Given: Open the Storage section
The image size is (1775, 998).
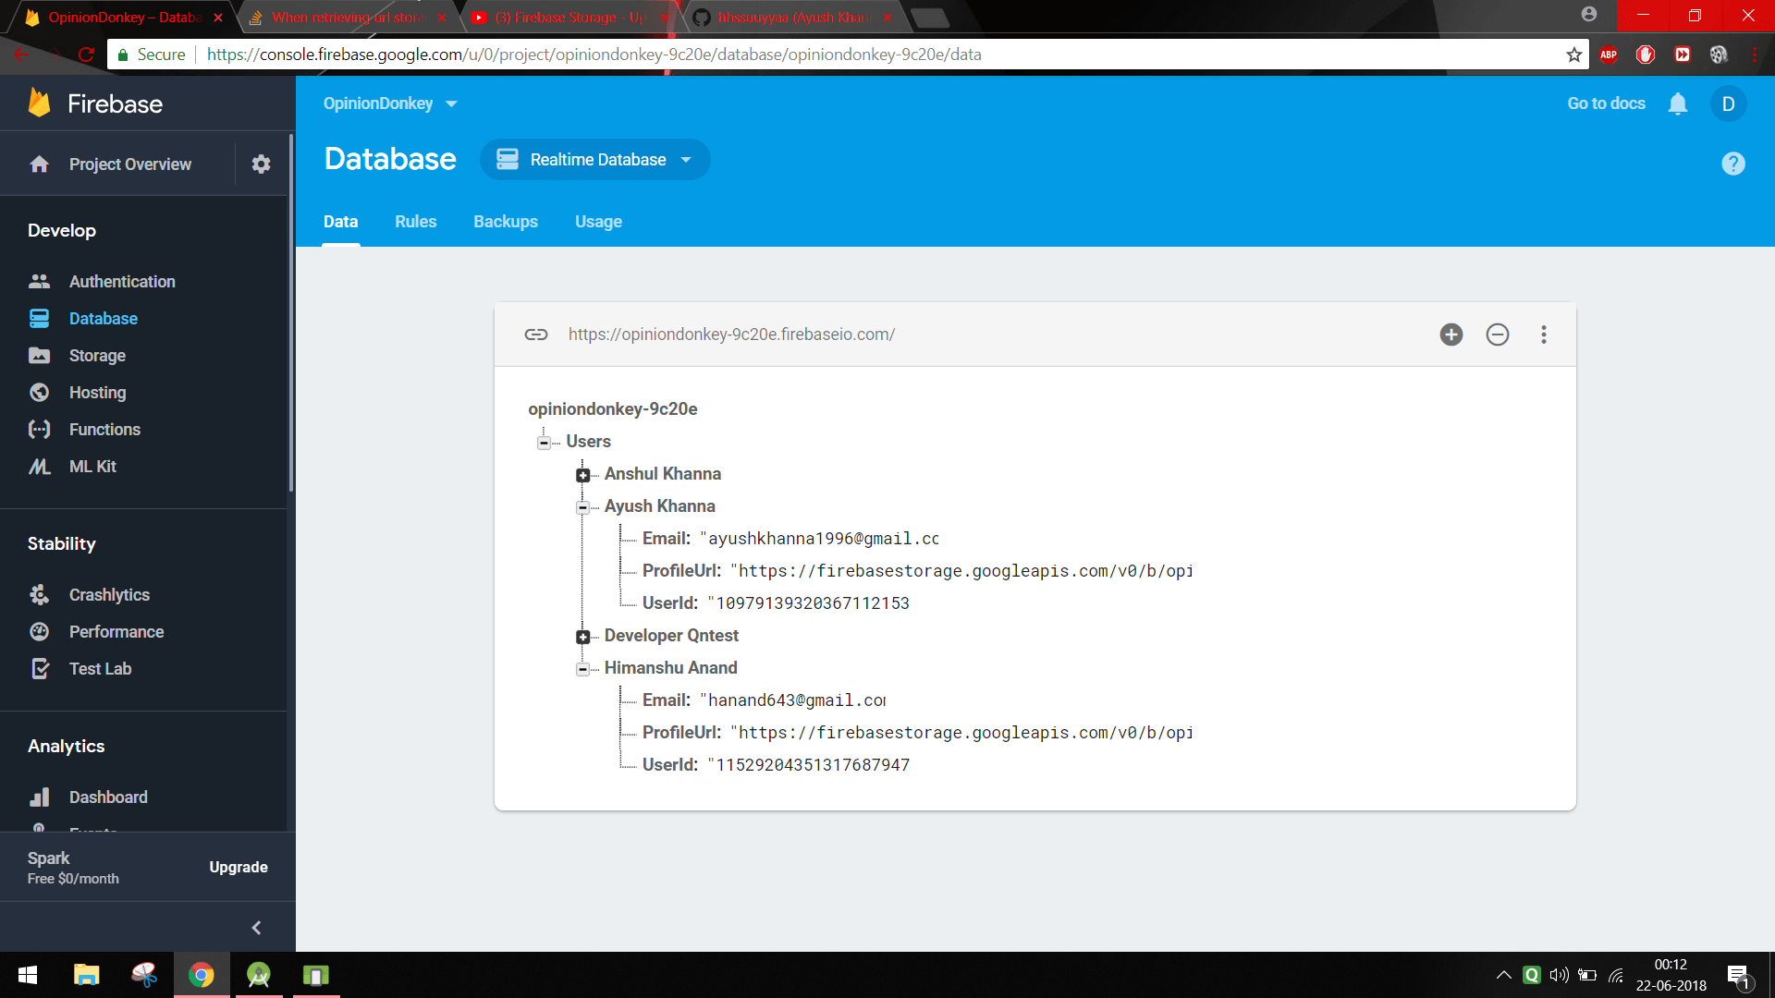Looking at the screenshot, I should [x=98, y=355].
